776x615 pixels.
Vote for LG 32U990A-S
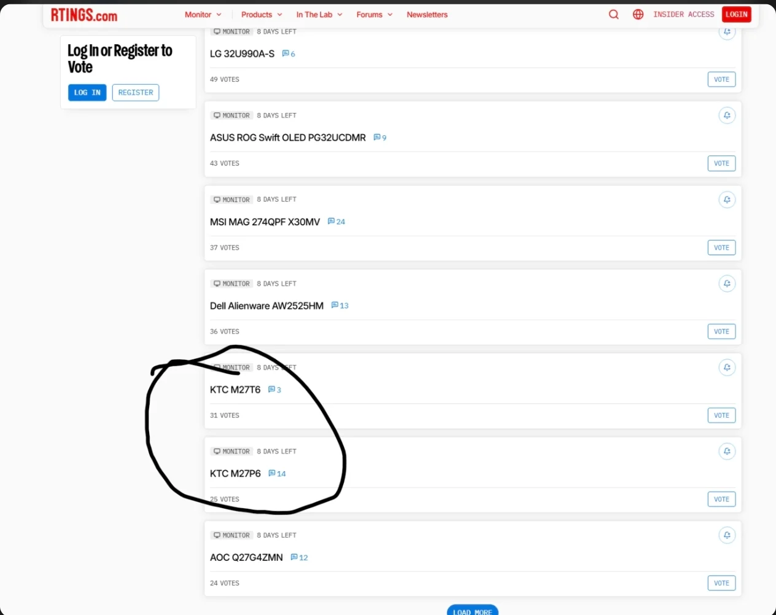(x=721, y=79)
